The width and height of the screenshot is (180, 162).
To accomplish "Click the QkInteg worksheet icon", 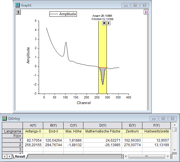I will pyautogui.click(x=4, y=118).
